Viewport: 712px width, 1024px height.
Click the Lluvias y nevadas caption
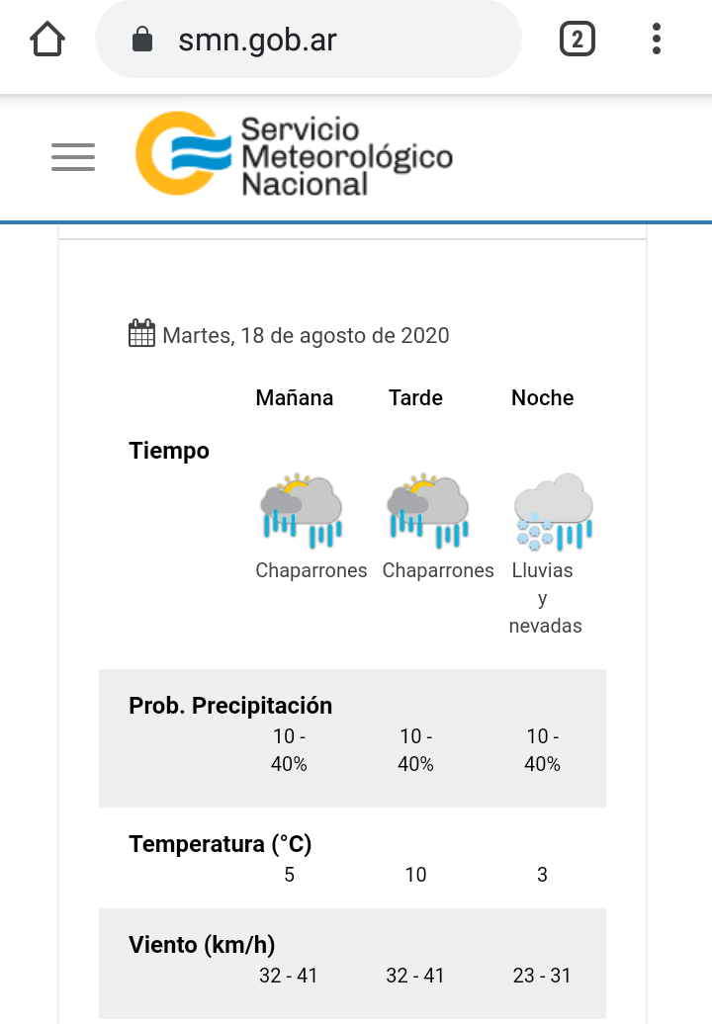tap(544, 598)
